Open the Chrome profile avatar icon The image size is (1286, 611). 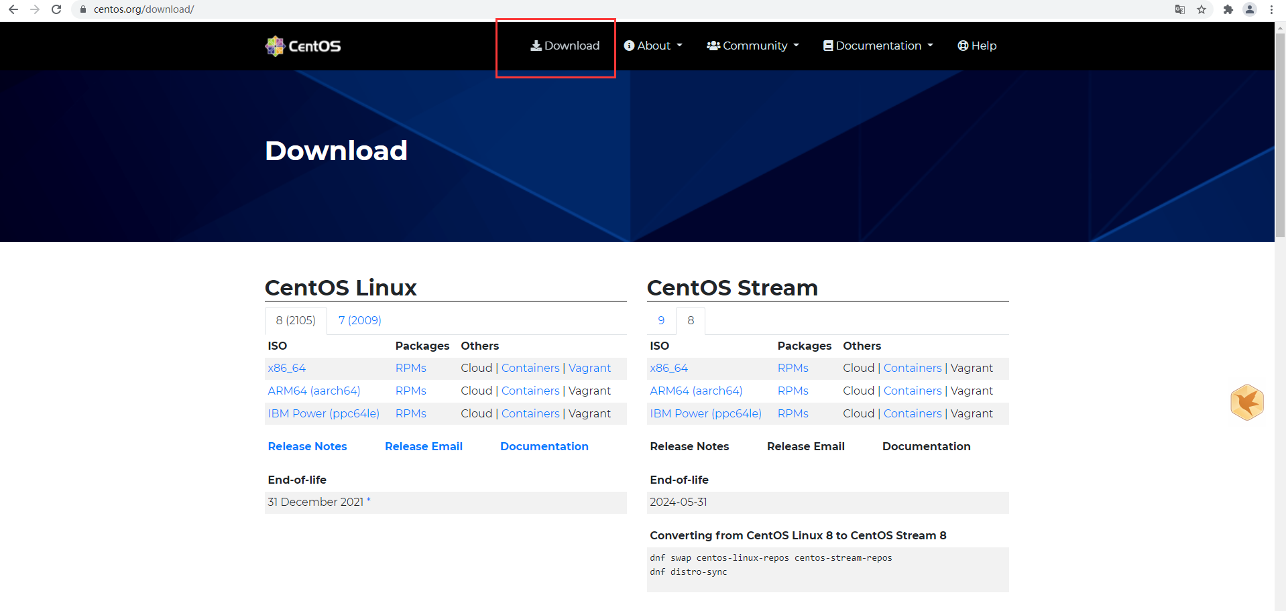pyautogui.click(x=1250, y=9)
